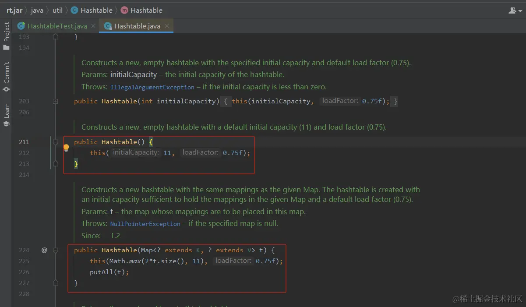
Task: Click the loadFactor: inlay hint on line 212
Action: pos(200,152)
